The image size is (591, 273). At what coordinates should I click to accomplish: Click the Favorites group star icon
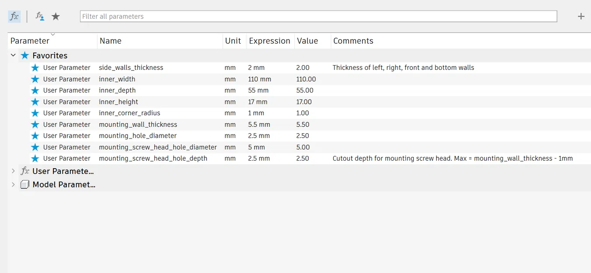point(25,55)
